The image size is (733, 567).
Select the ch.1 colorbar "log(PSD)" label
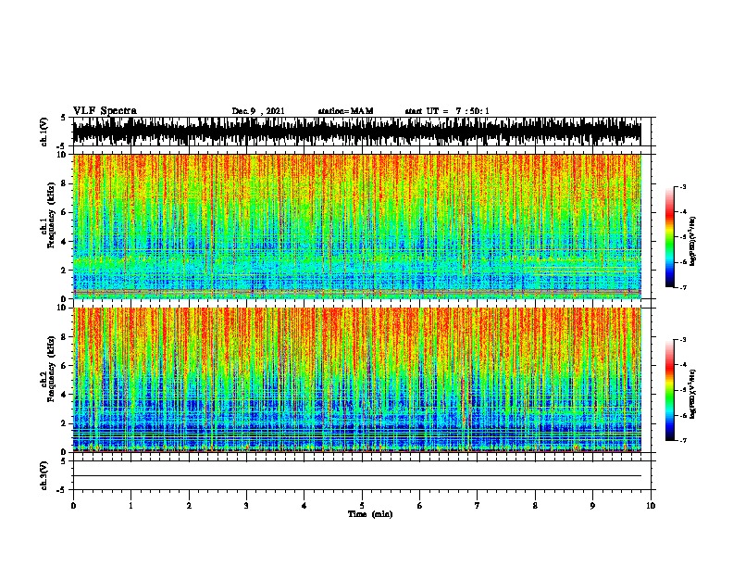[692, 241]
